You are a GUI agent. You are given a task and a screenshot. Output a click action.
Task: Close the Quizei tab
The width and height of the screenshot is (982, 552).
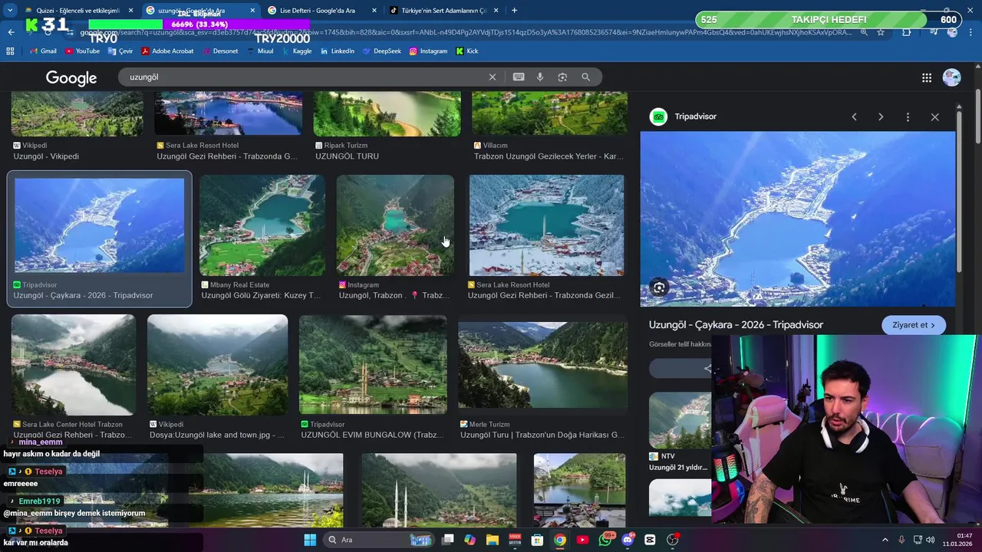point(130,10)
